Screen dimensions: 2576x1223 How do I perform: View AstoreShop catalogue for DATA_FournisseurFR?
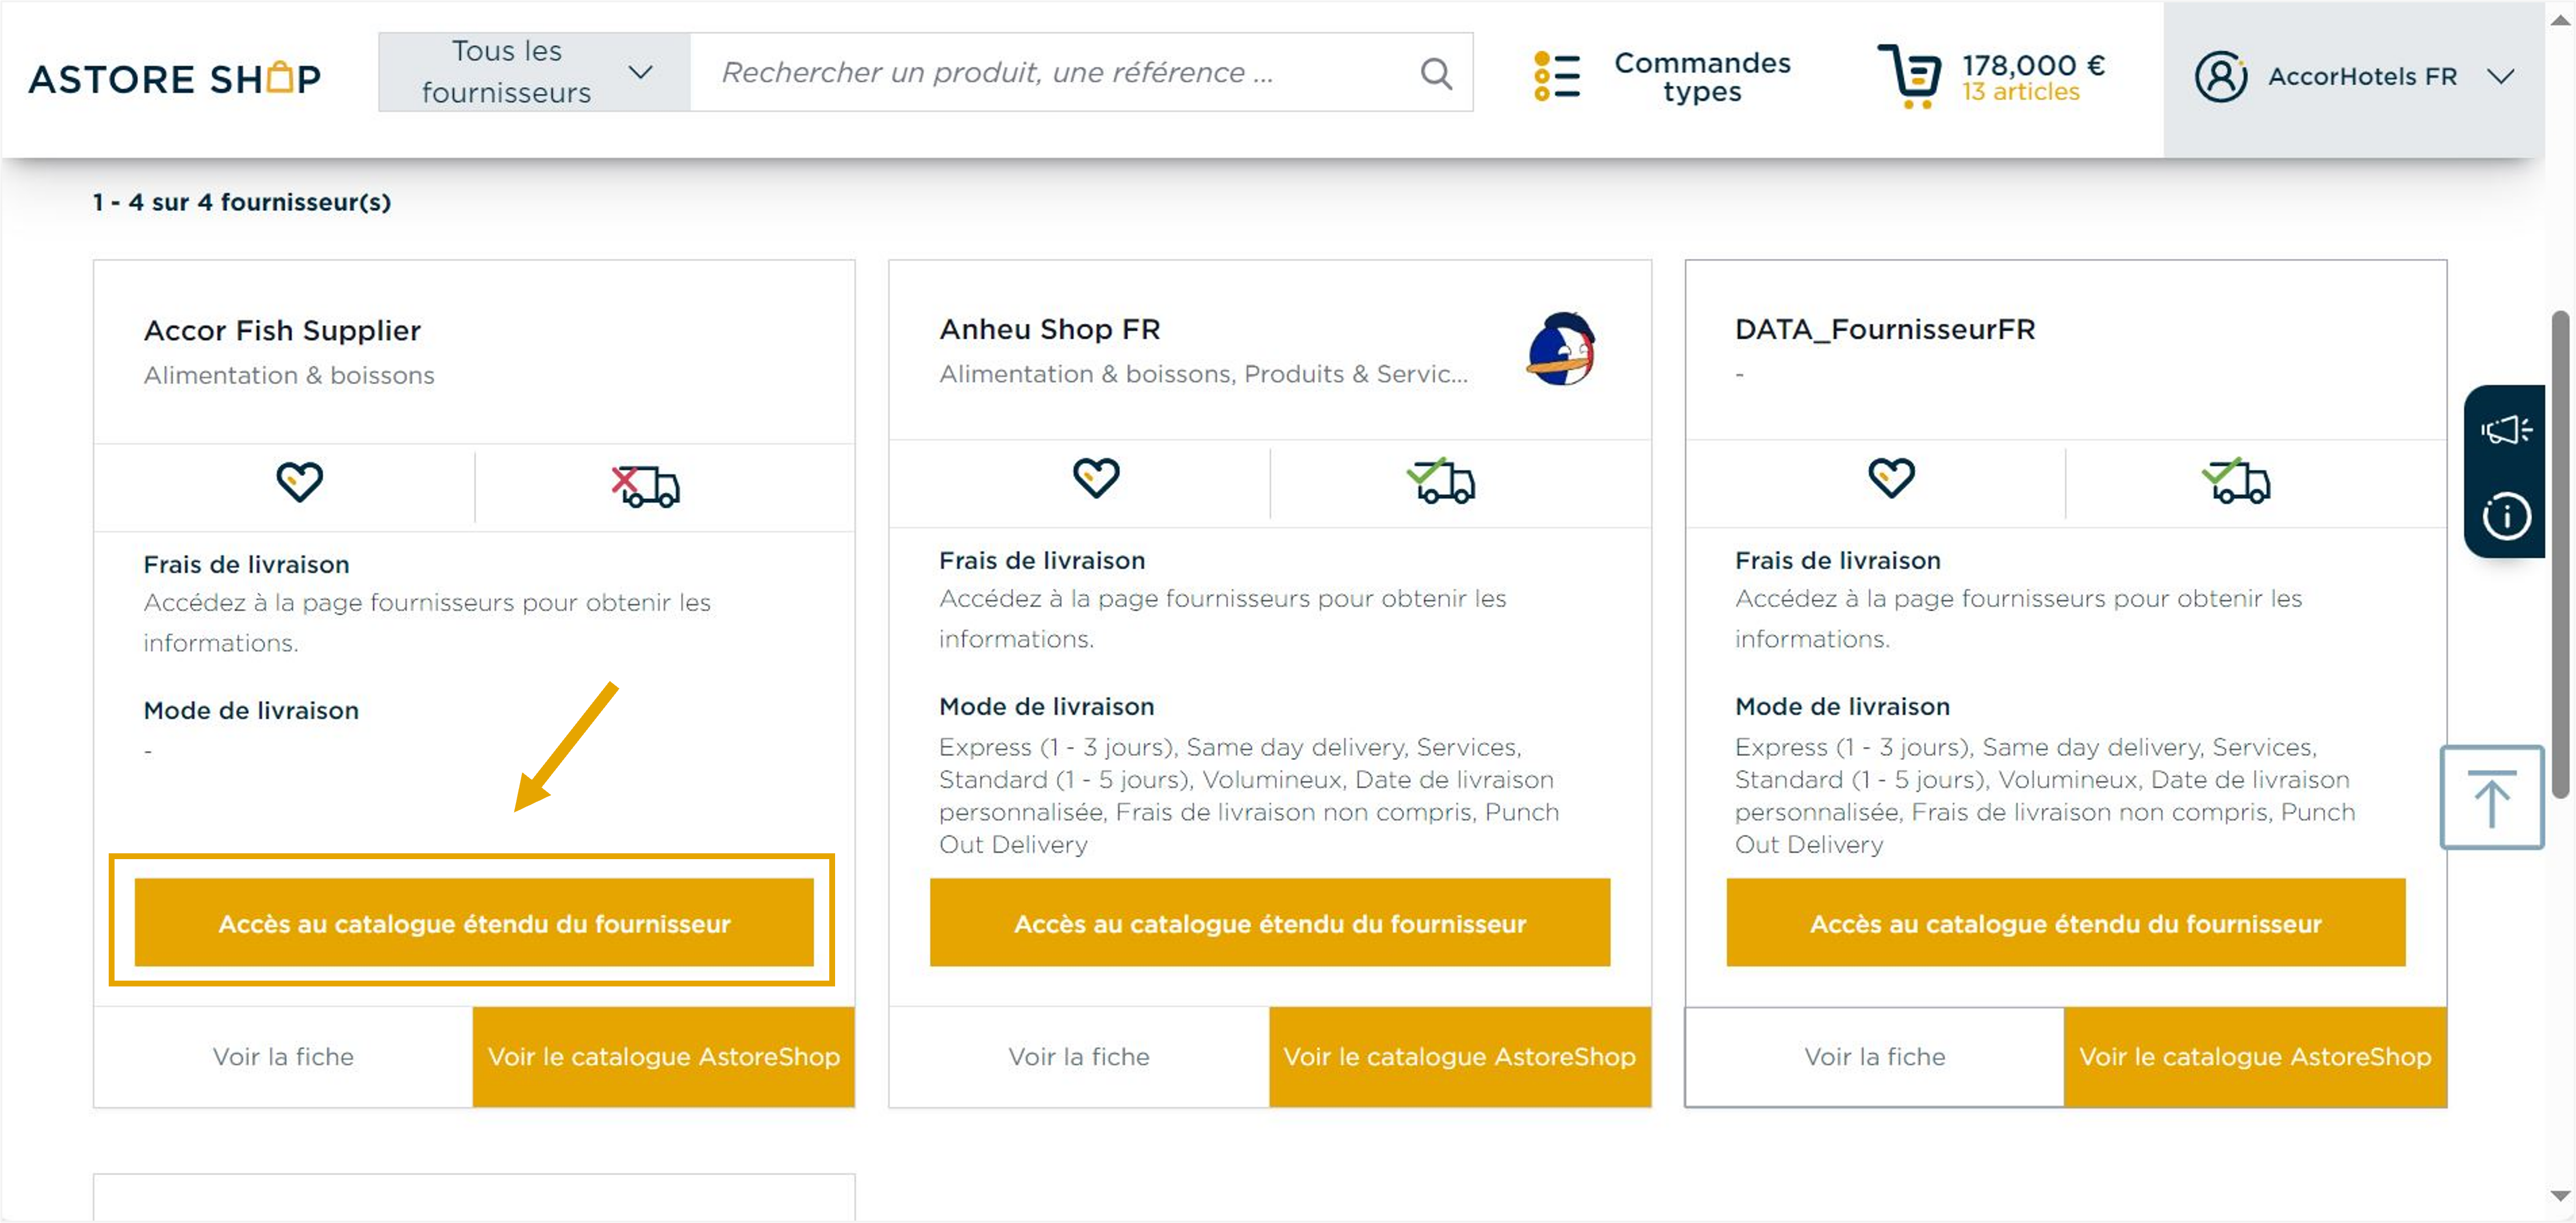(x=2254, y=1056)
